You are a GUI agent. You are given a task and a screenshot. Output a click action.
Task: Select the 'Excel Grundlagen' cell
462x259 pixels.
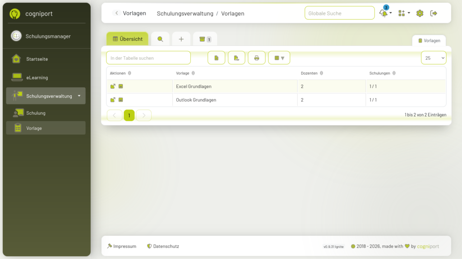[235, 86]
